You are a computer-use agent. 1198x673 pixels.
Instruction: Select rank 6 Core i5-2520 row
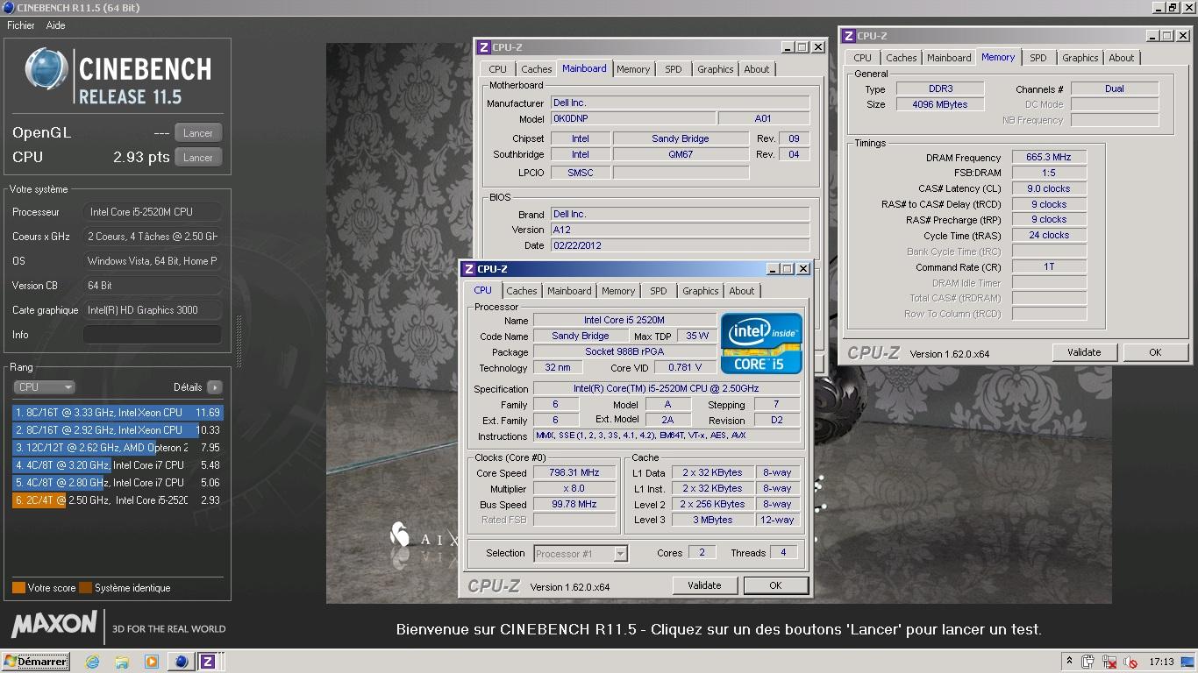[118, 500]
